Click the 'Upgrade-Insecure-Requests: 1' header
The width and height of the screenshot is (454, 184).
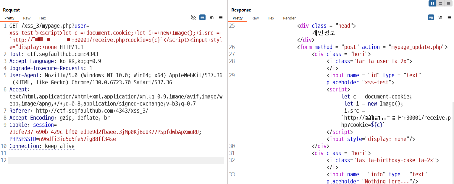[51, 68]
